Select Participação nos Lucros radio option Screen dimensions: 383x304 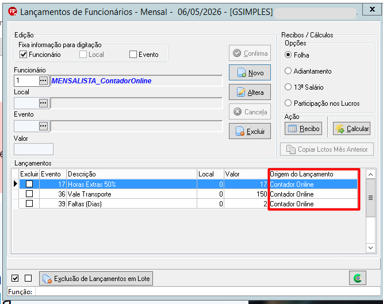pos(288,103)
